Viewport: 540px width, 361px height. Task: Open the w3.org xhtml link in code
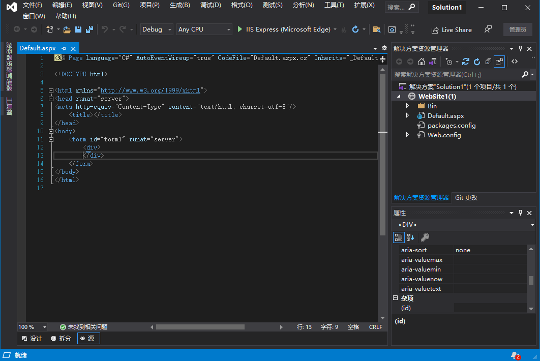tap(150, 91)
